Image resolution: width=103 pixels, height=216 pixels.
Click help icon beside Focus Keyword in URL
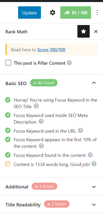tap(81, 130)
